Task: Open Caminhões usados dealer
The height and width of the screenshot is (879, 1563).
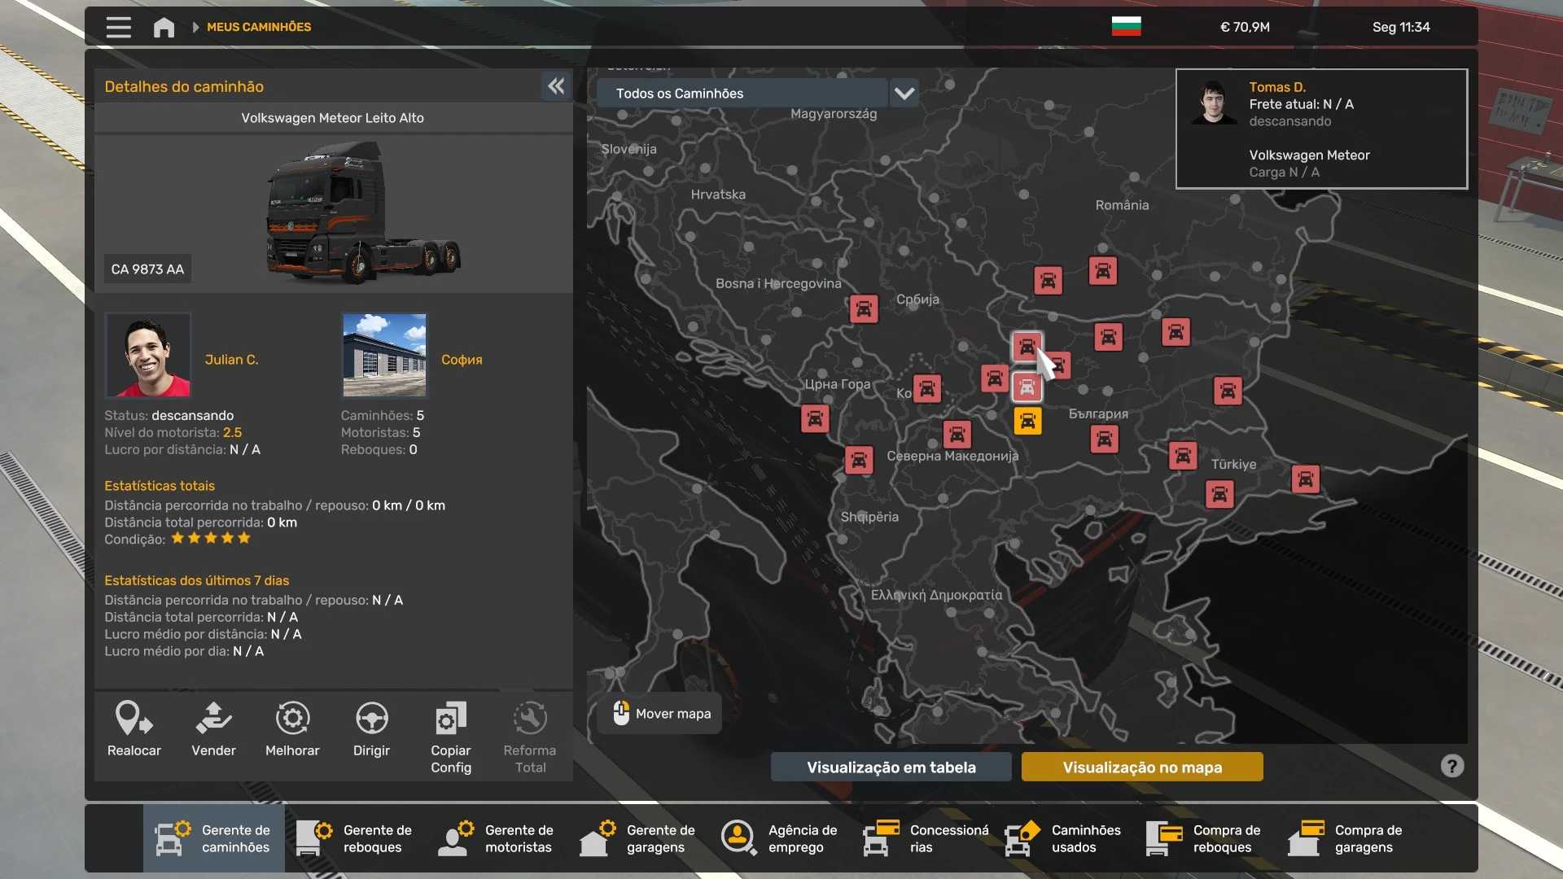Action: coord(1063,838)
